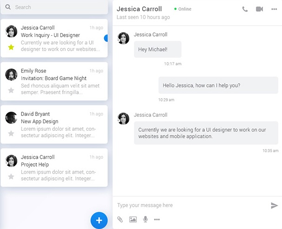Viewport: 282px width, 229px height.
Task: Click the search magnifier icon
Action: click(x=8, y=7)
